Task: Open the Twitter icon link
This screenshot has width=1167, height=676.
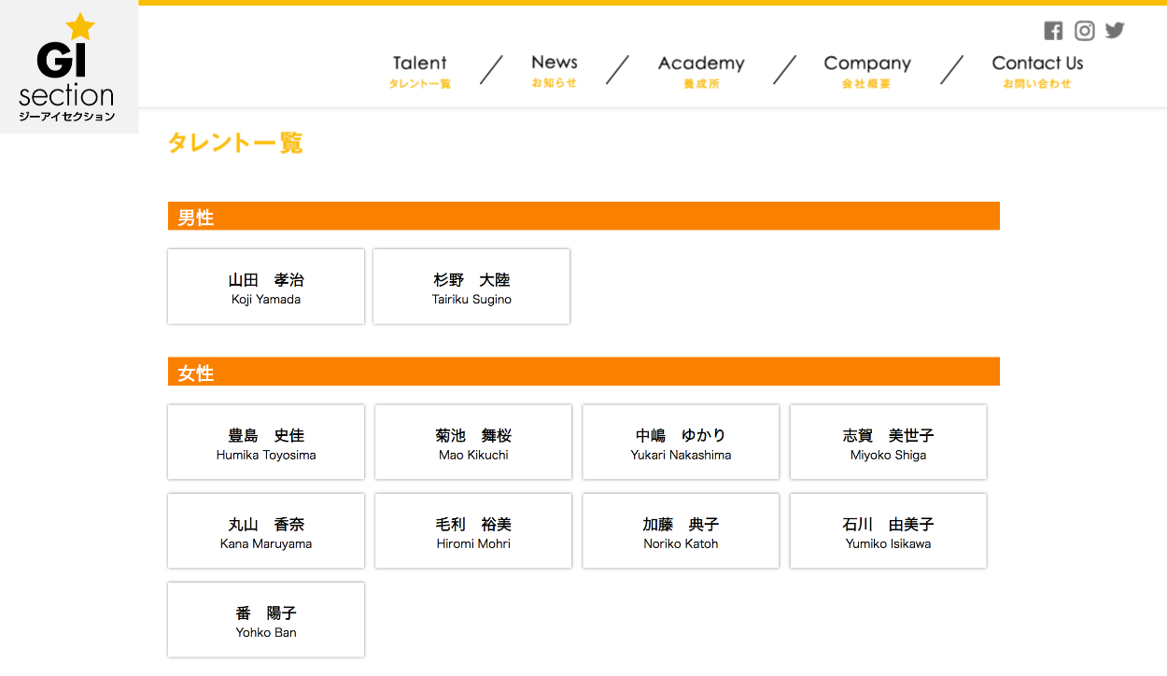Action: point(1115,31)
